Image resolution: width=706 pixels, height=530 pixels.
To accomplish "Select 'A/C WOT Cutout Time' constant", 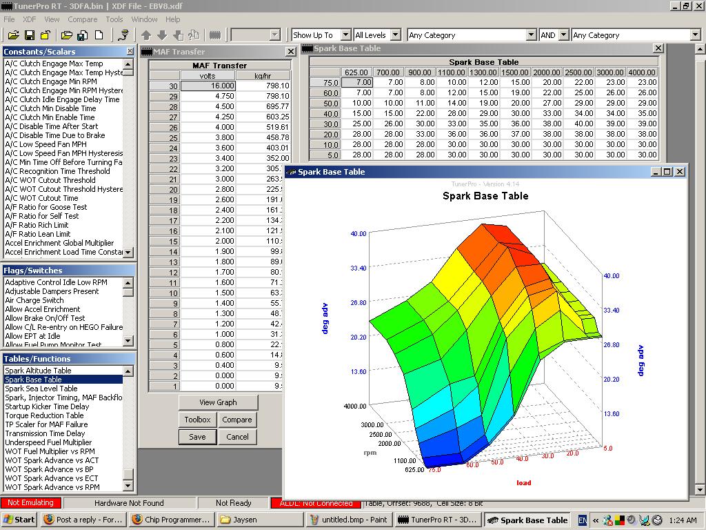I will point(41,198).
